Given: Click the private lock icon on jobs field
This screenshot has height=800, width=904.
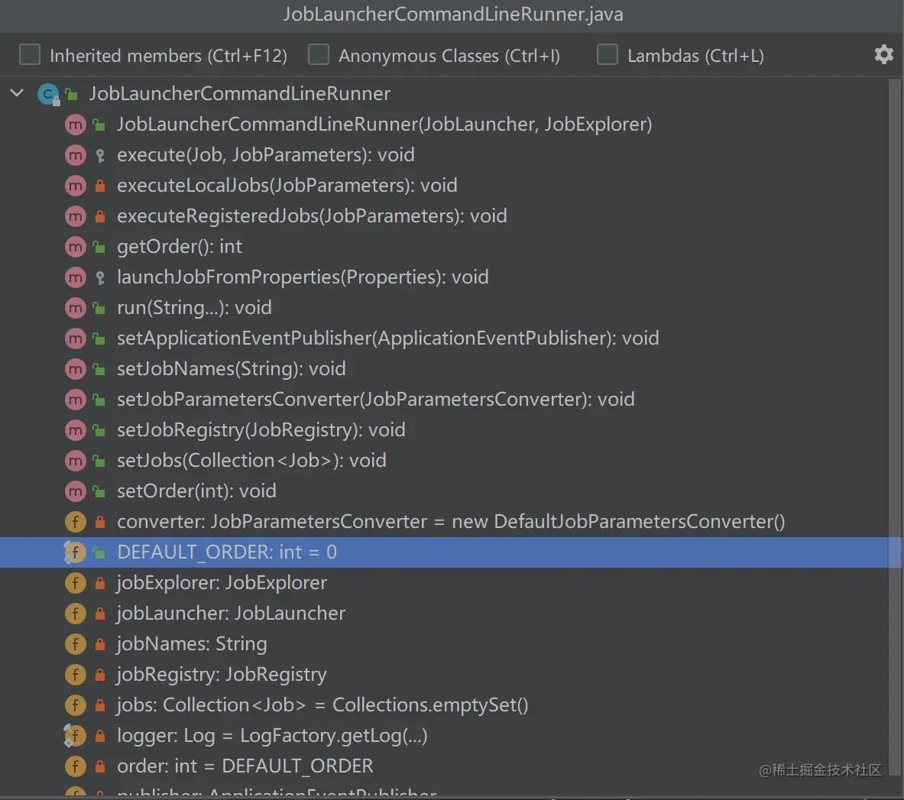Looking at the screenshot, I should coord(100,705).
